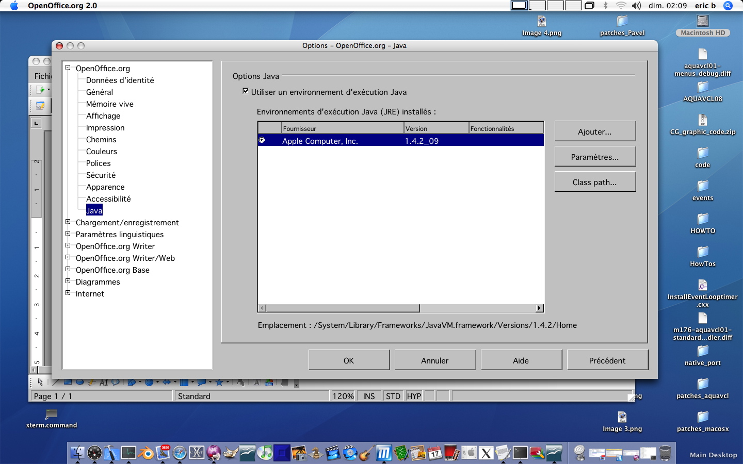Collapse the OpenOffice.org tree node
743x464 pixels.
click(x=68, y=68)
